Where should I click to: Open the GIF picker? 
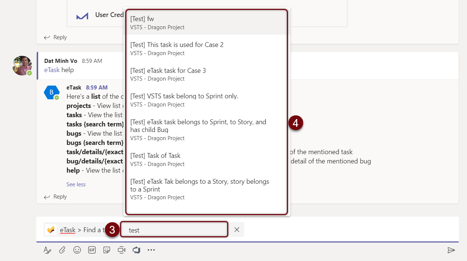coord(92,250)
